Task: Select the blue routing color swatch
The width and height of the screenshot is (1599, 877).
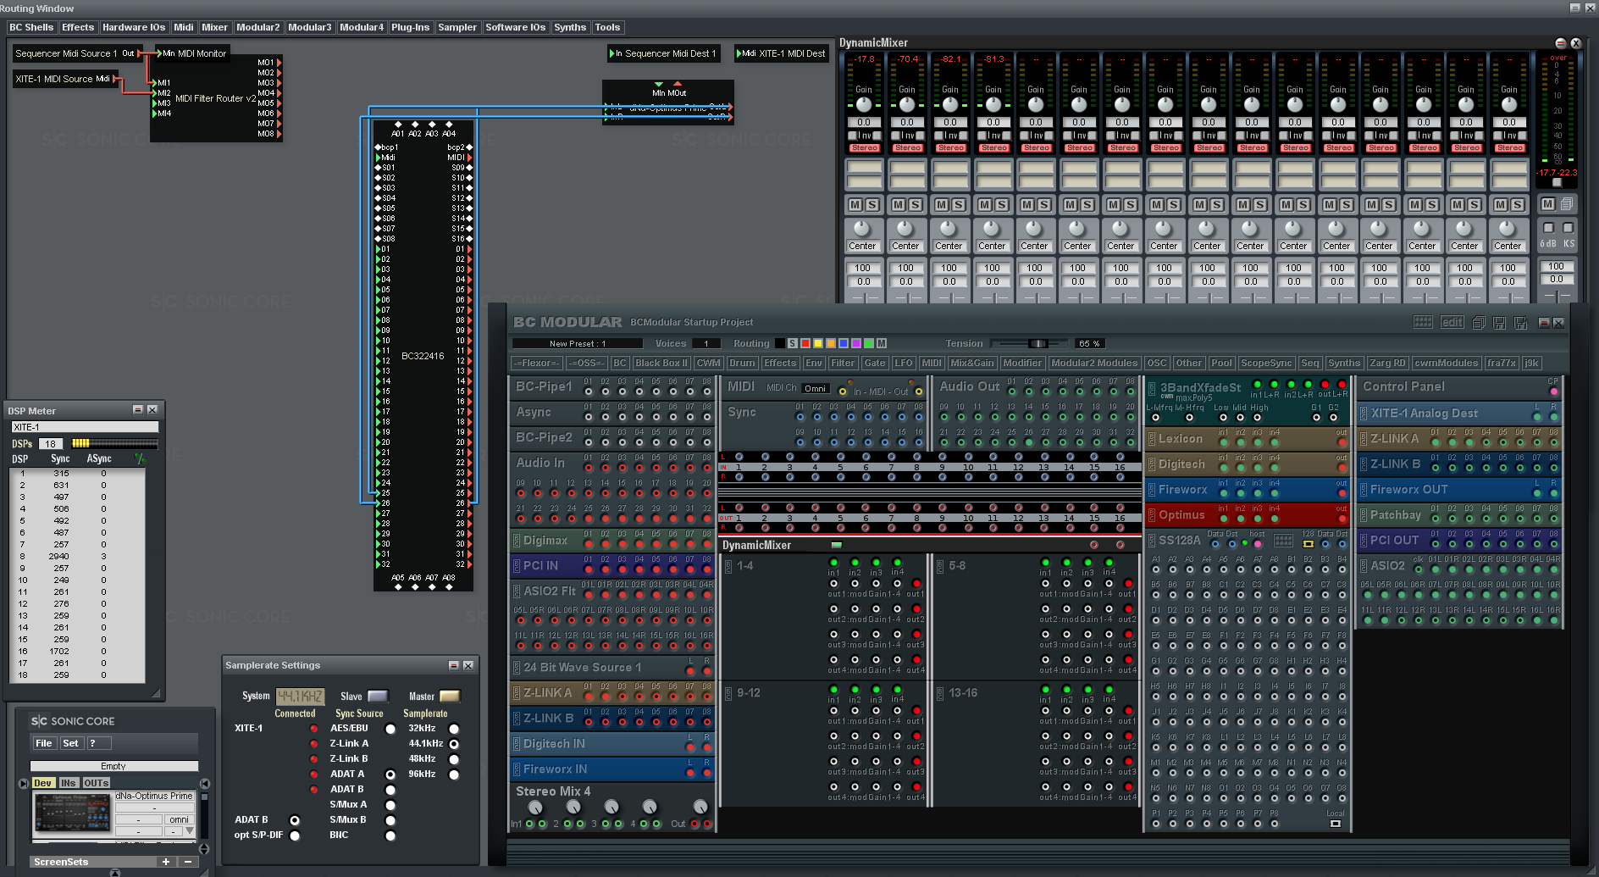Action: (x=844, y=343)
